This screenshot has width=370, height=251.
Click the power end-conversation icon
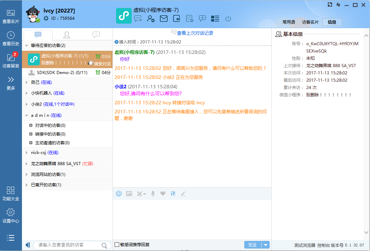coord(228,19)
